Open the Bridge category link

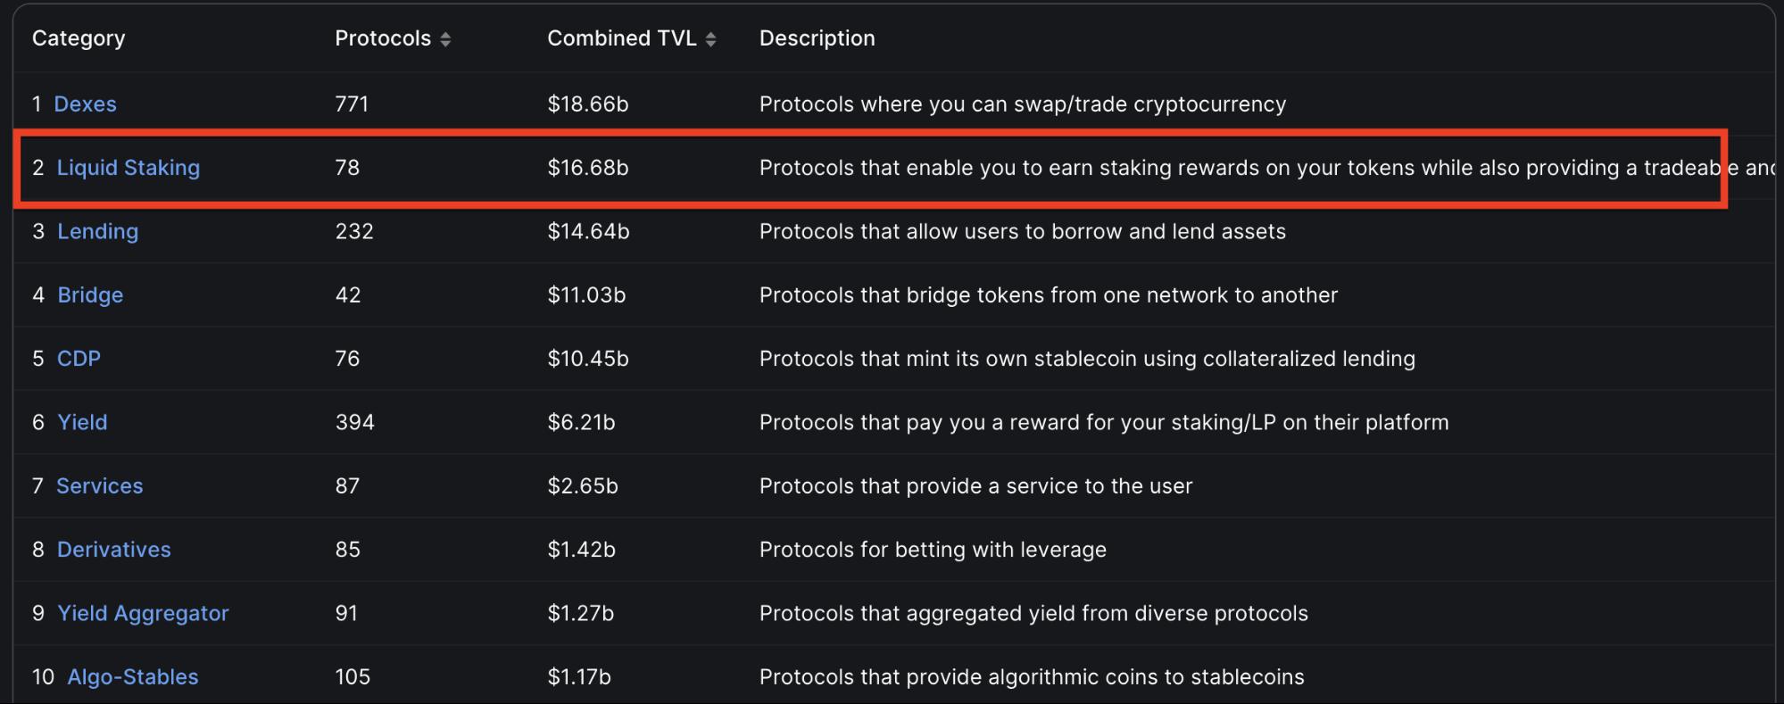[90, 295]
